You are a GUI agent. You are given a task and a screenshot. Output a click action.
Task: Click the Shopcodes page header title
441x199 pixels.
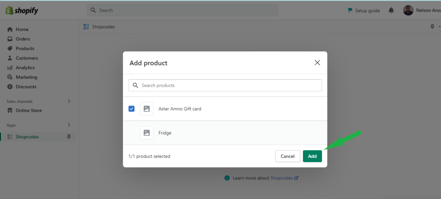(x=103, y=27)
